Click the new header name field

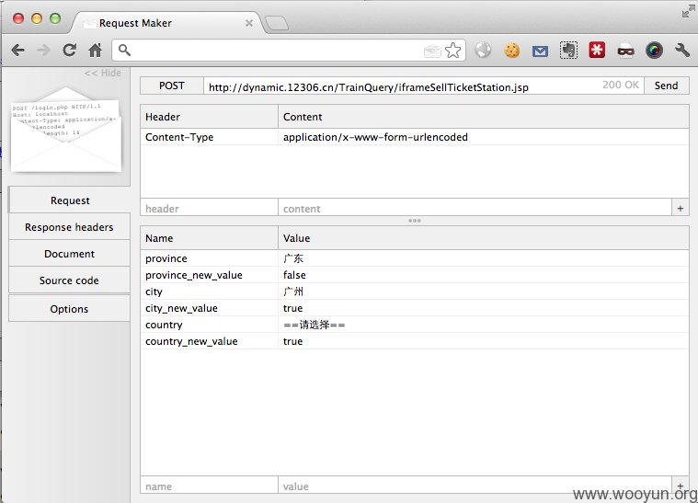click(209, 208)
